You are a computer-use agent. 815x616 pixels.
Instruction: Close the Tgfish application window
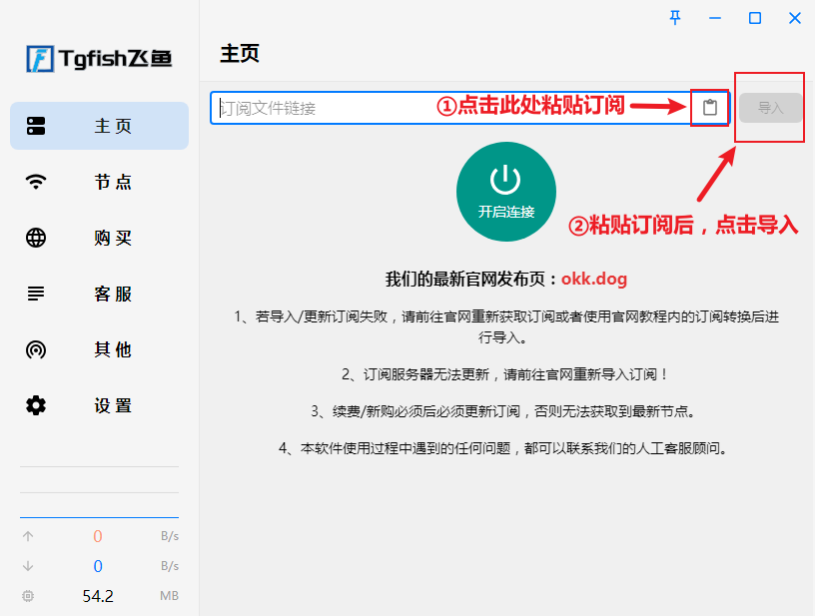tap(795, 18)
